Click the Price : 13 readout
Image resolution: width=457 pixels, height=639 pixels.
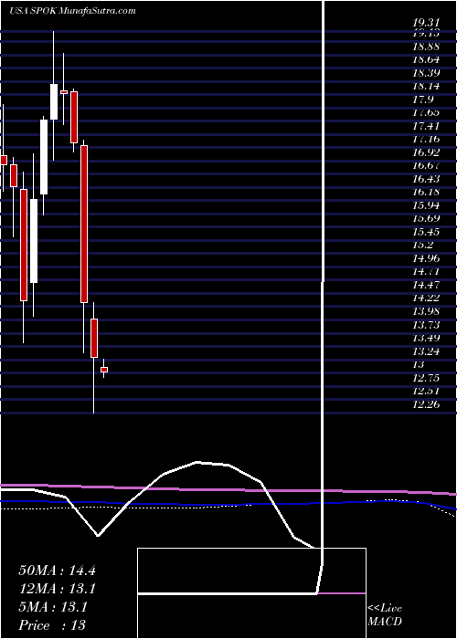click(52, 625)
